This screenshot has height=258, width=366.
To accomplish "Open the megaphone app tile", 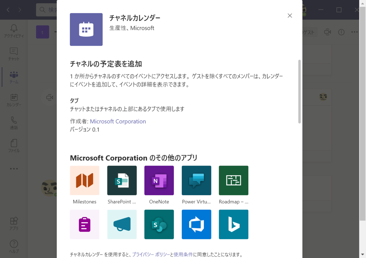I will coord(122,224).
